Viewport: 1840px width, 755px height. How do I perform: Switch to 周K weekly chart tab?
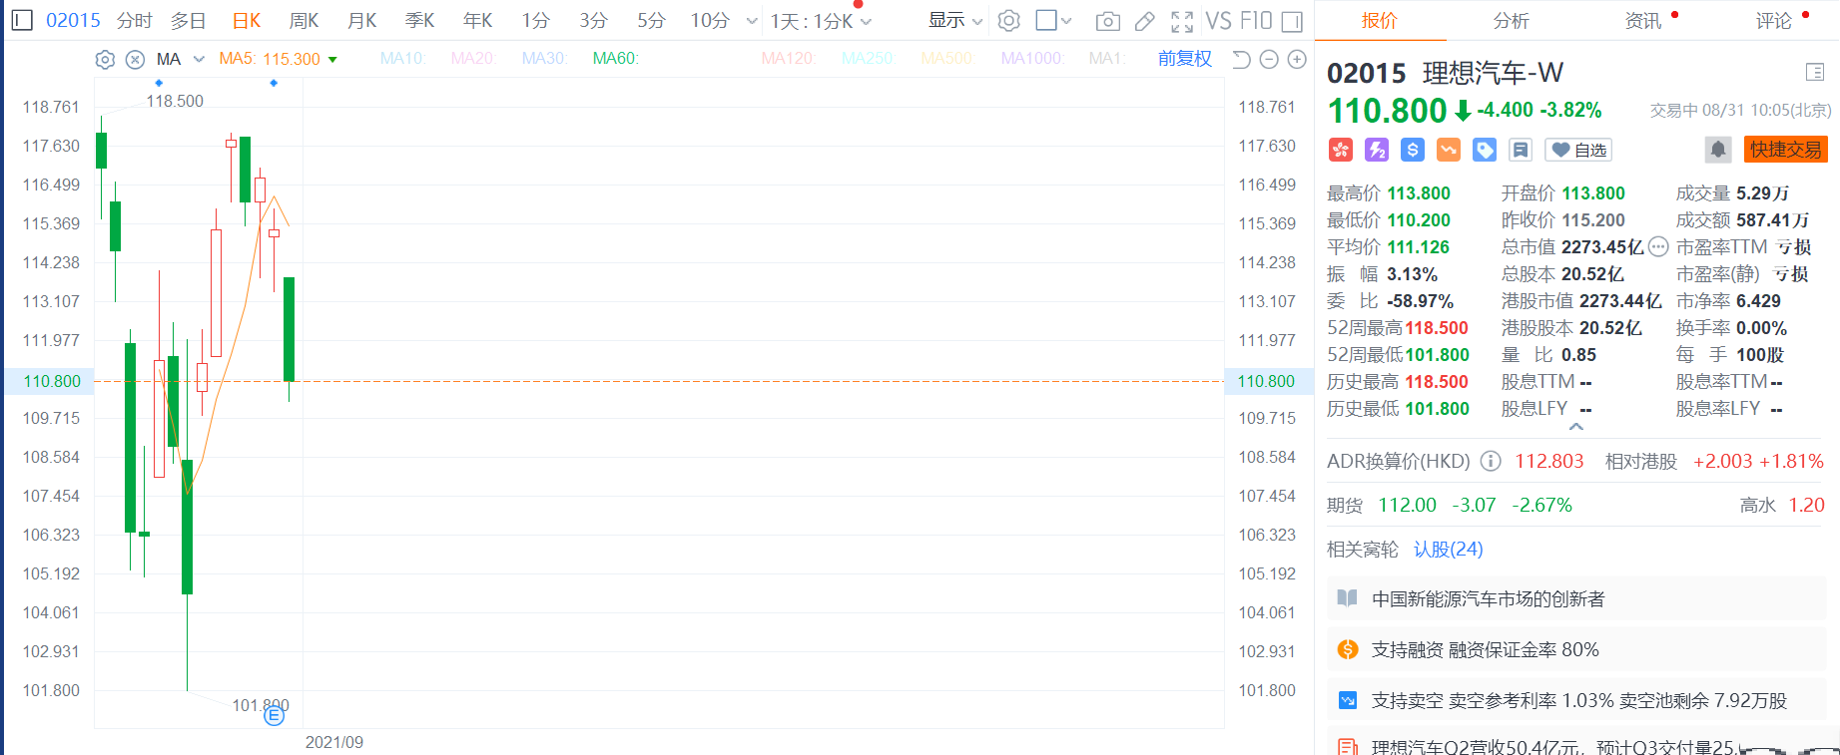coord(304,21)
